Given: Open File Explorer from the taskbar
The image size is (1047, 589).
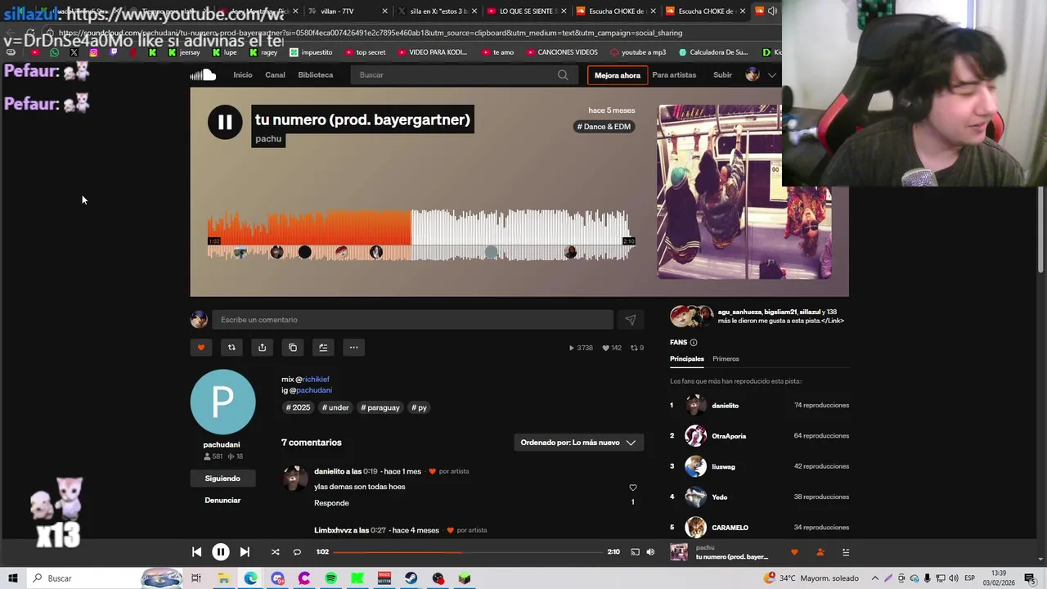Looking at the screenshot, I should 223,578.
